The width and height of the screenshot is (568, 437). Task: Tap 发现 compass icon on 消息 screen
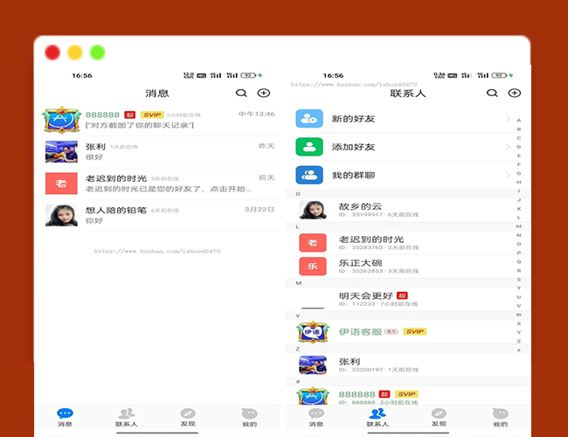pyautogui.click(x=188, y=416)
